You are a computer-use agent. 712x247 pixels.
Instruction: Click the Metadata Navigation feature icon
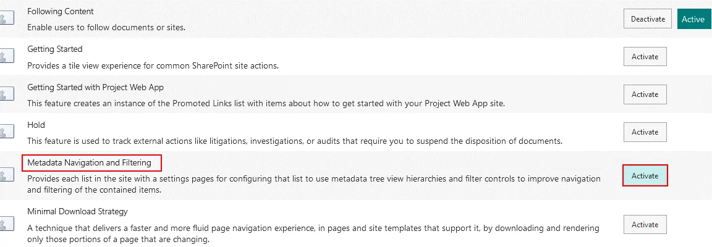(6, 176)
